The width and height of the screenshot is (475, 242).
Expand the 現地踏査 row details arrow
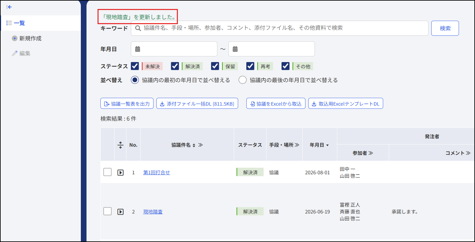point(120,212)
